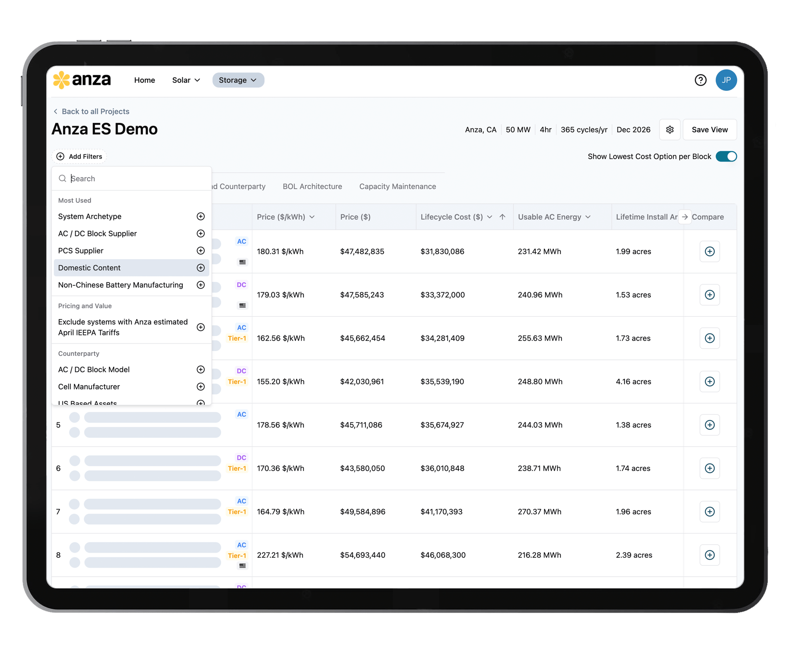Click the Lifecycle Cost sort ascending arrow
This screenshot has width=800, height=651.
click(502, 217)
